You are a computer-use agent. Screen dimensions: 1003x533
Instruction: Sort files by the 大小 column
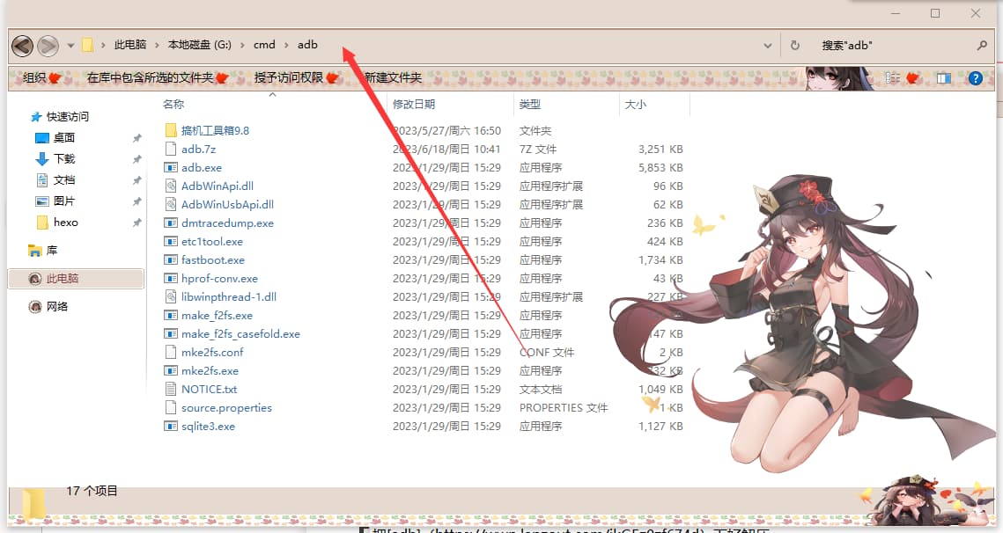click(635, 104)
